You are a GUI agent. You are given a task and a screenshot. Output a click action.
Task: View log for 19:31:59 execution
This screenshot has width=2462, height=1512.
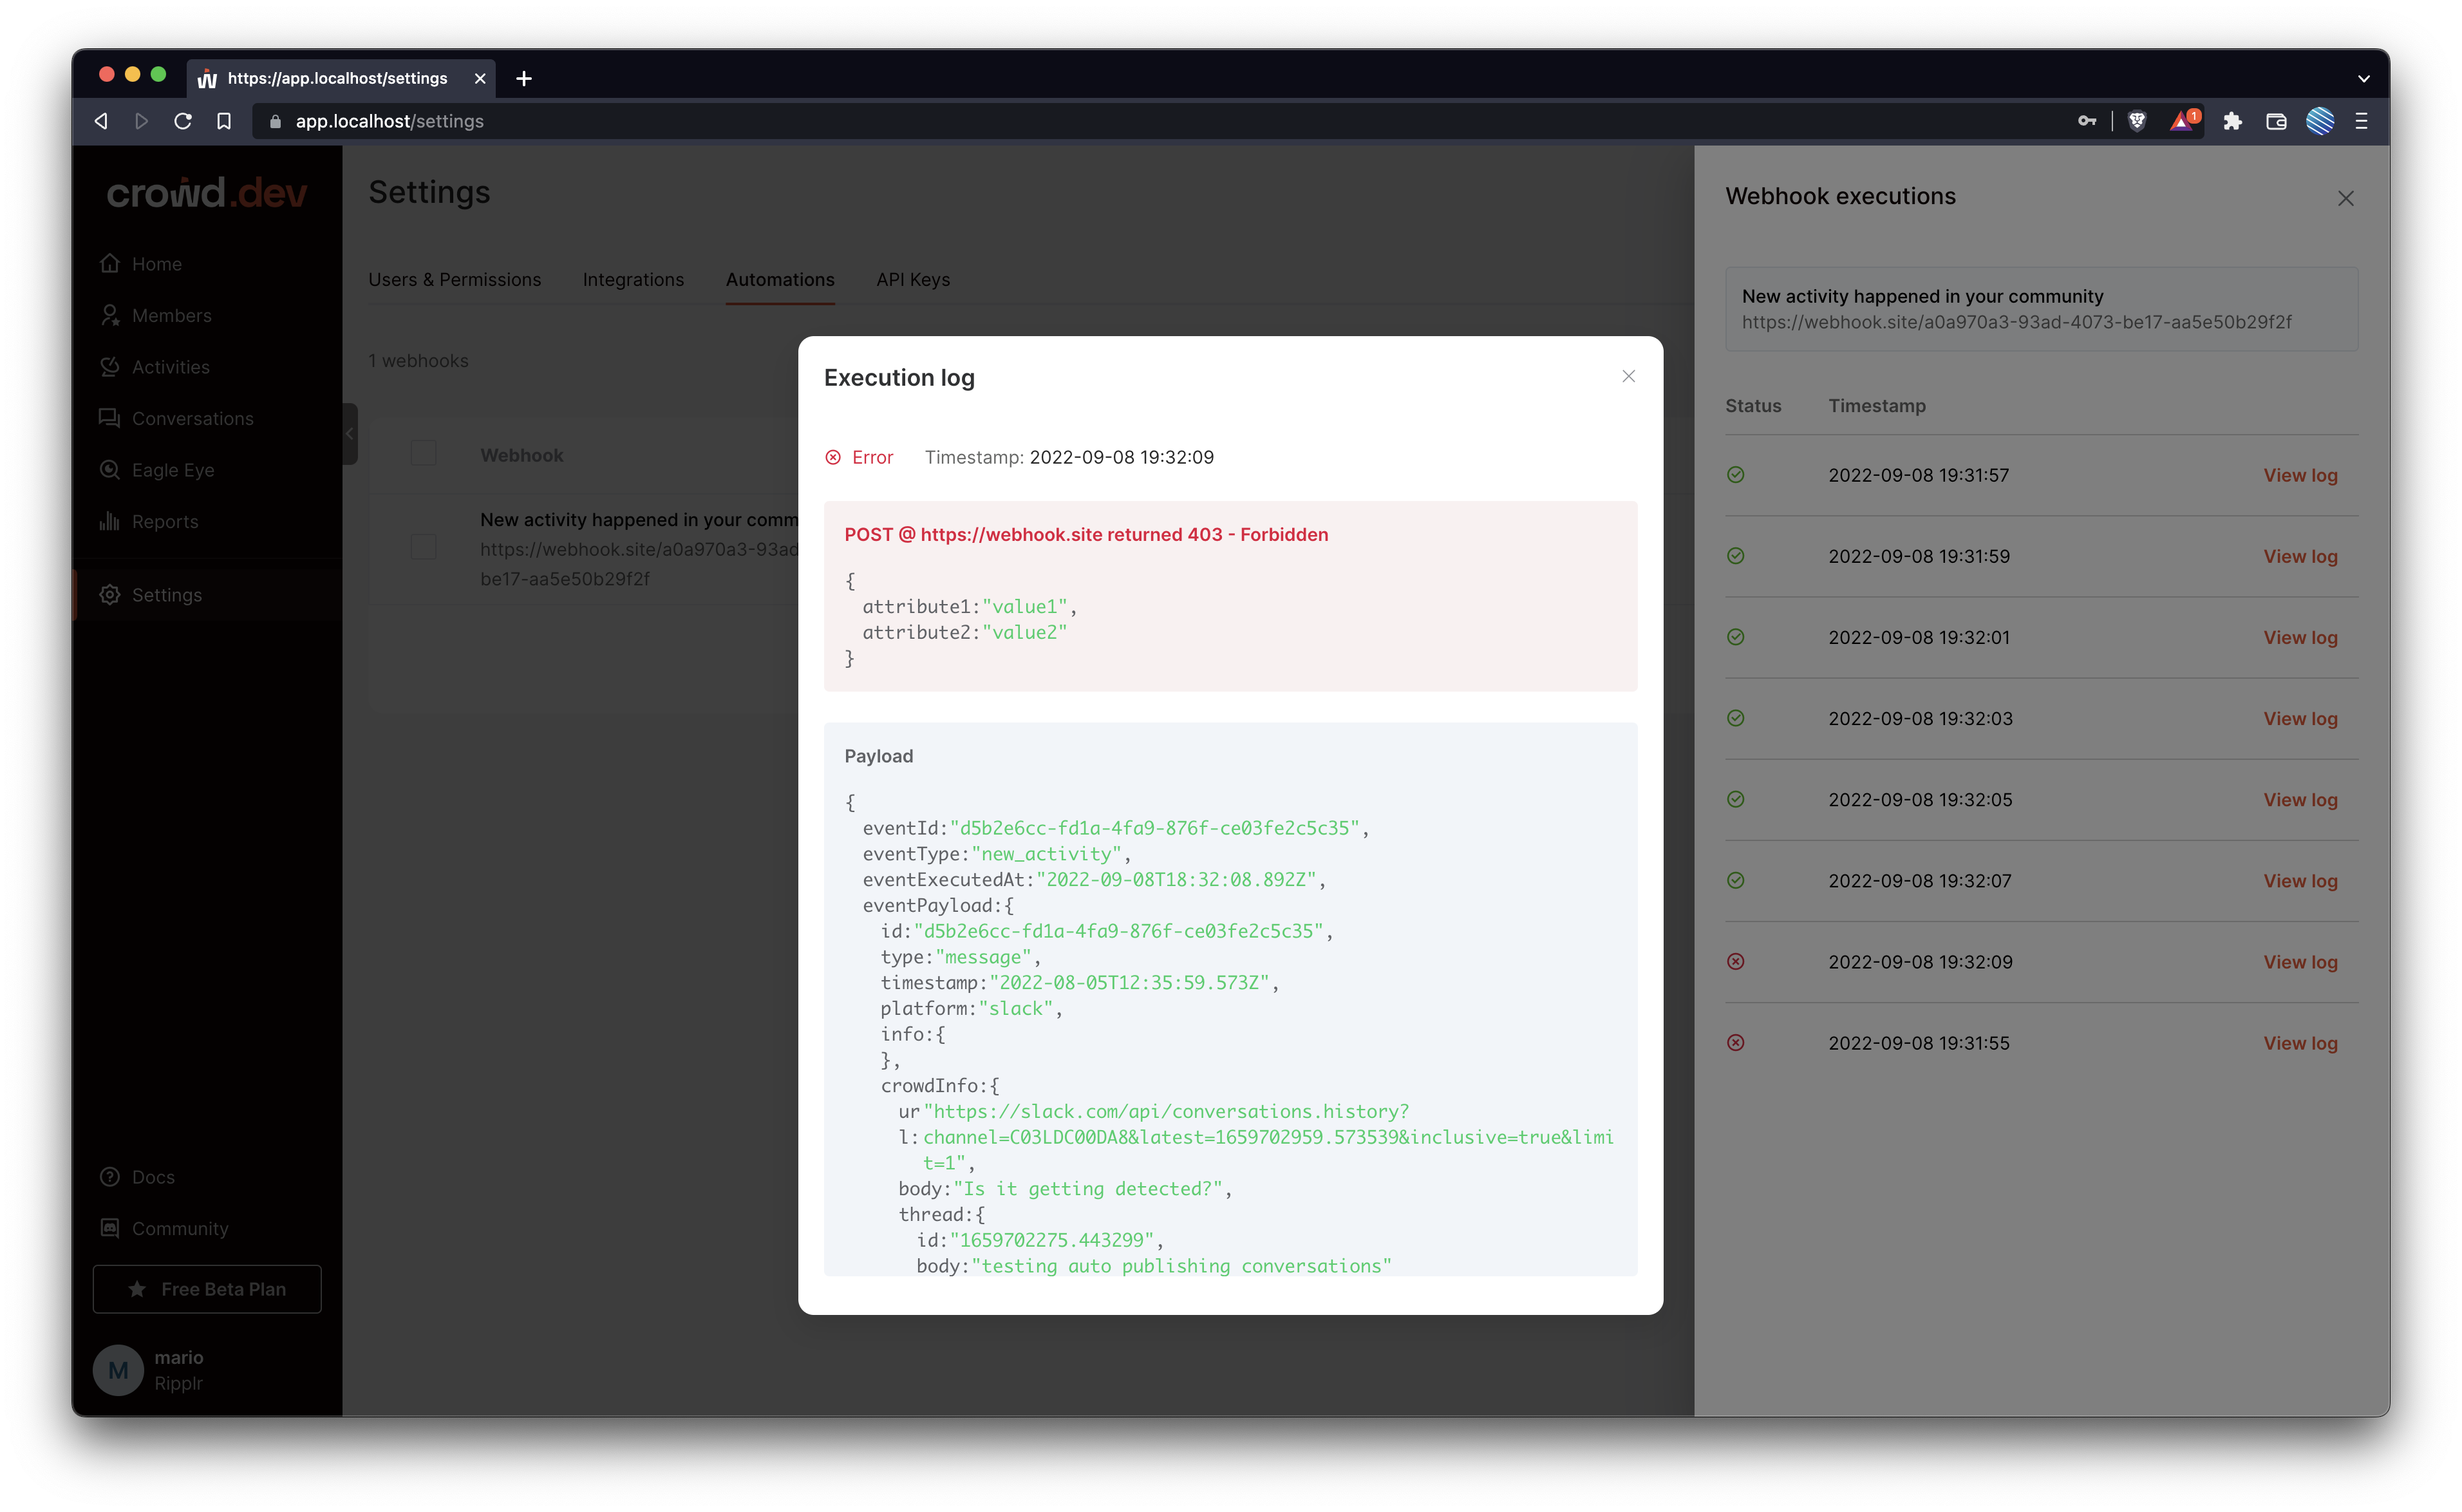(x=2300, y=556)
